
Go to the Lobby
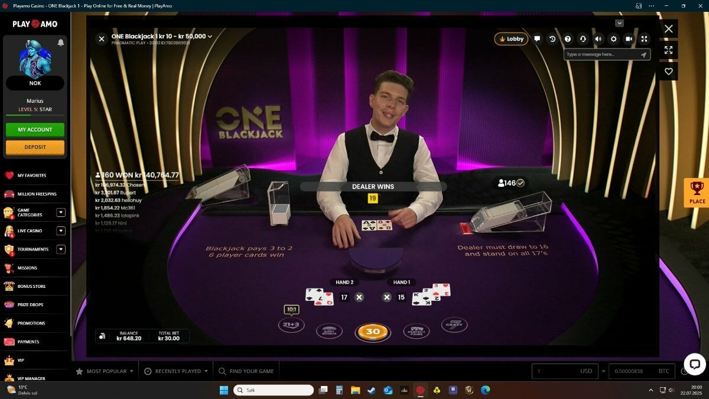point(511,39)
